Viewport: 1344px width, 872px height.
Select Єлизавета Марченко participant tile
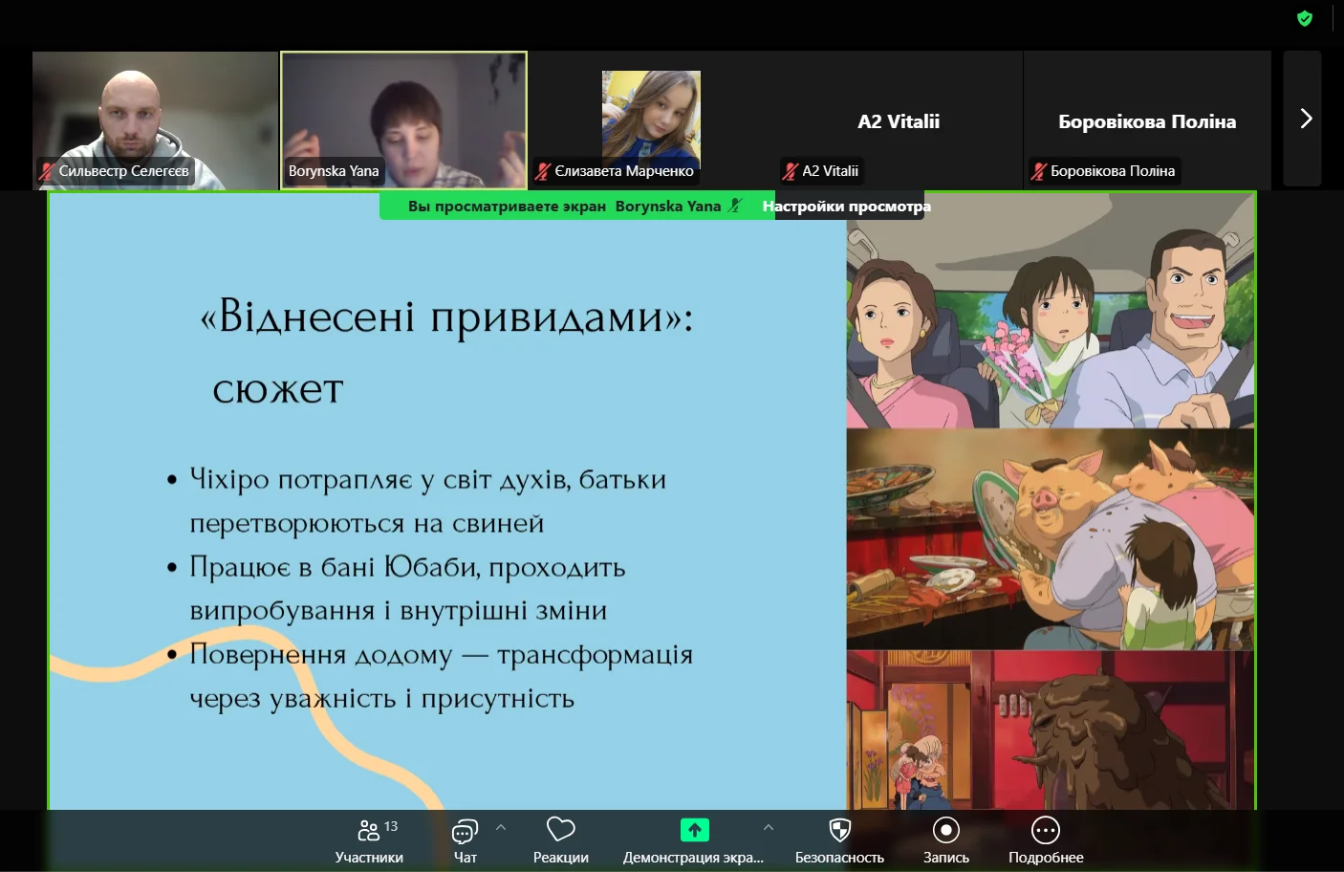coord(651,120)
